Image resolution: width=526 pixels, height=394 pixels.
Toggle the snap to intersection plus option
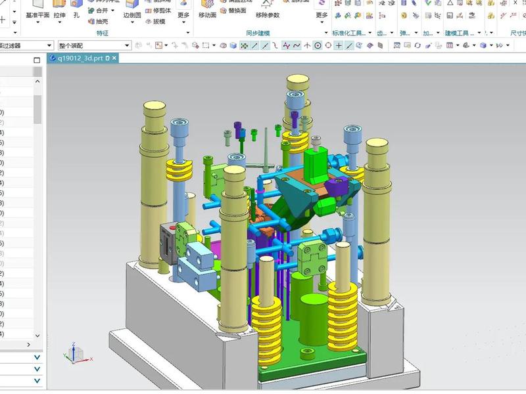339,45
